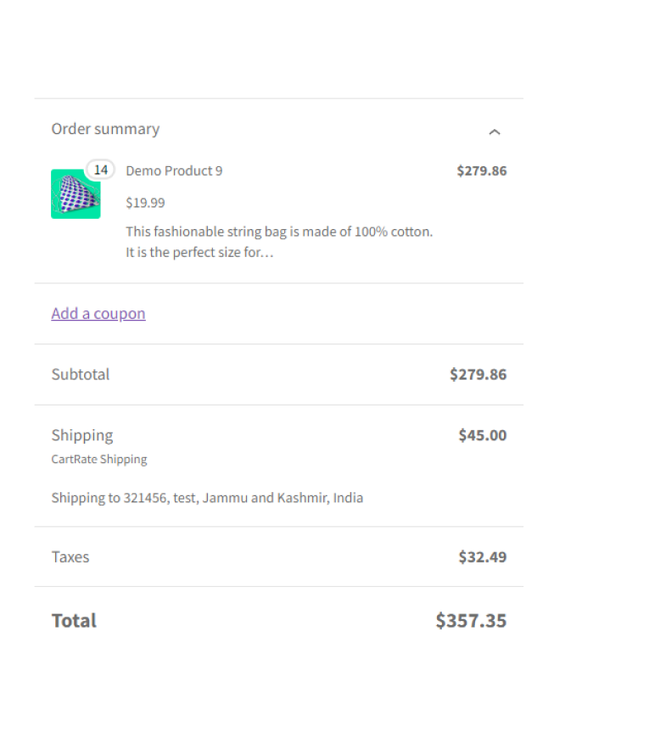Click the Jammu and Kashmir shipping address
666x749 pixels.
tap(207, 498)
